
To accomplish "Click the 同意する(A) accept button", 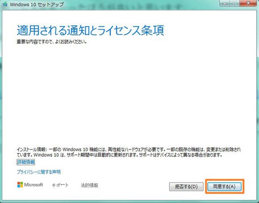I will 224,187.
